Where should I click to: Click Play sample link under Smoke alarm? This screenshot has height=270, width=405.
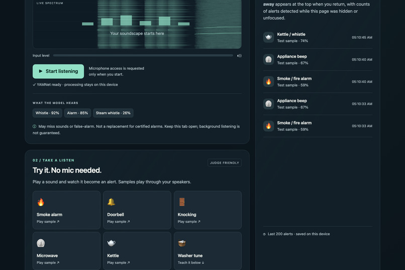(x=48, y=222)
